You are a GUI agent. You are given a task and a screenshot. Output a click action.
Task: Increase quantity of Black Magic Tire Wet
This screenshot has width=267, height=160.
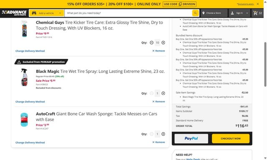click(163, 93)
